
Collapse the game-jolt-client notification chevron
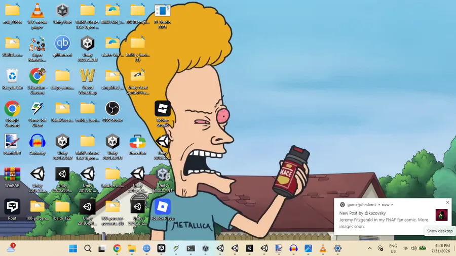click(x=392, y=204)
